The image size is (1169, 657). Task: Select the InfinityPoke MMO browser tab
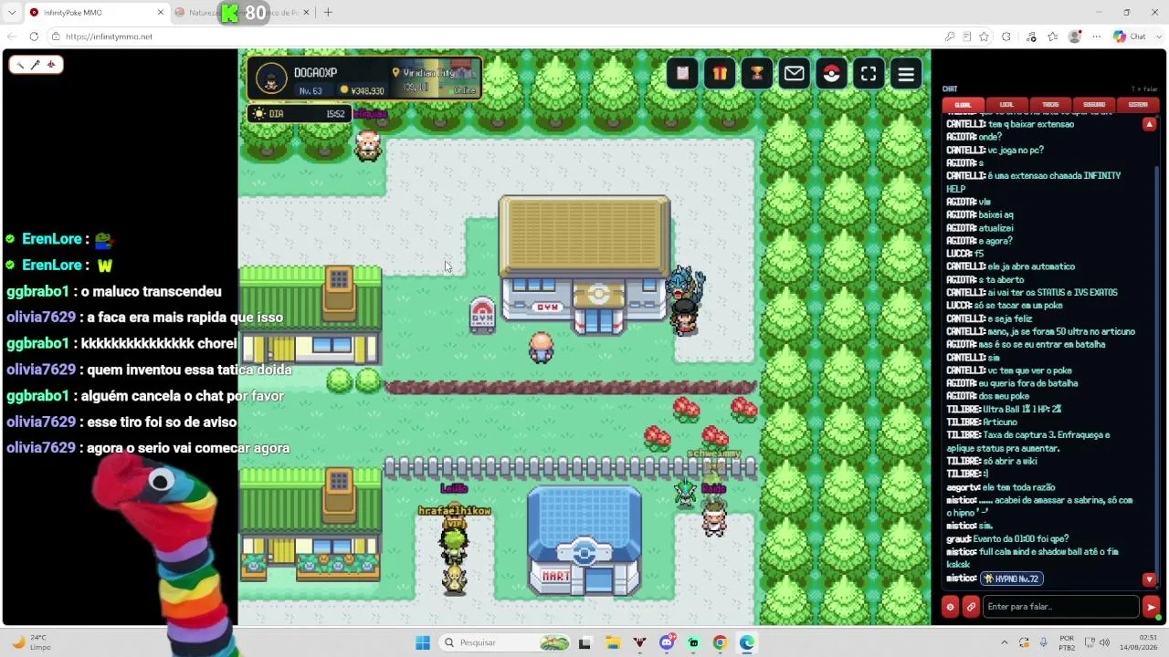(96, 13)
